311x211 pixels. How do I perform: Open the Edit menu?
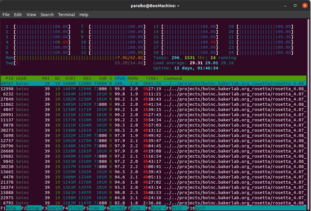pos(18,15)
